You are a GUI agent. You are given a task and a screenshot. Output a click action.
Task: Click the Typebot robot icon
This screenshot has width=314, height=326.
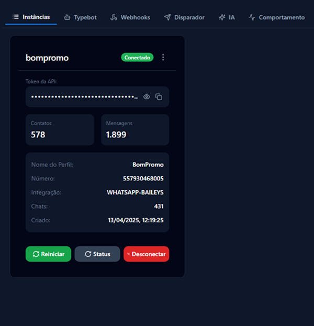coord(67,17)
